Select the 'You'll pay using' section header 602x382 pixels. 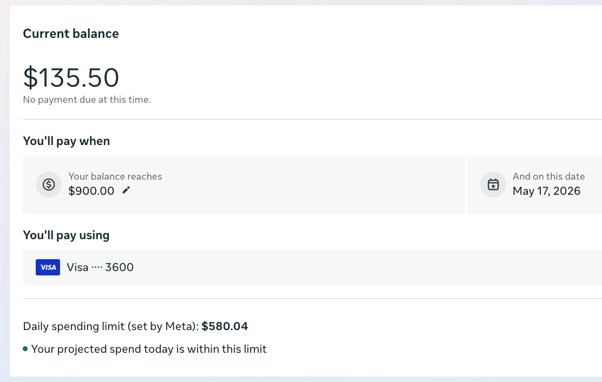coord(66,235)
